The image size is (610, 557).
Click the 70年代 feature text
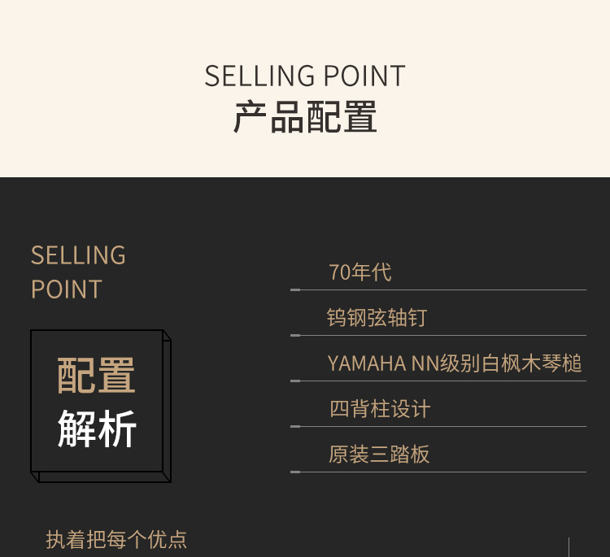tap(359, 272)
